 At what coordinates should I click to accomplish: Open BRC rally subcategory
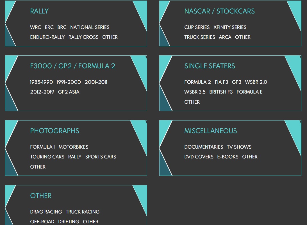point(62,27)
